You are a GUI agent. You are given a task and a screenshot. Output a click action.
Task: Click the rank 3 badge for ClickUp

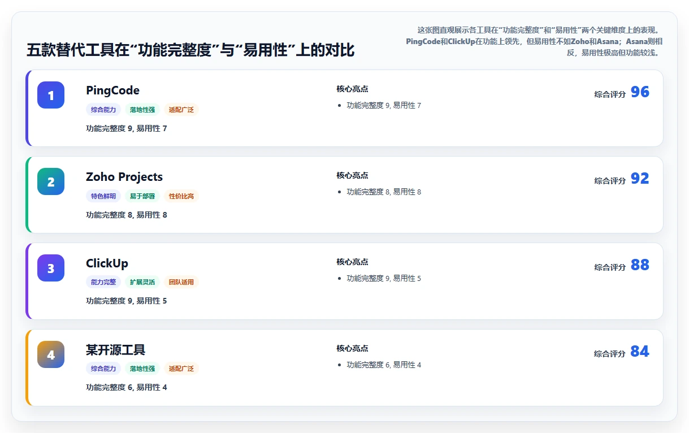coord(51,268)
